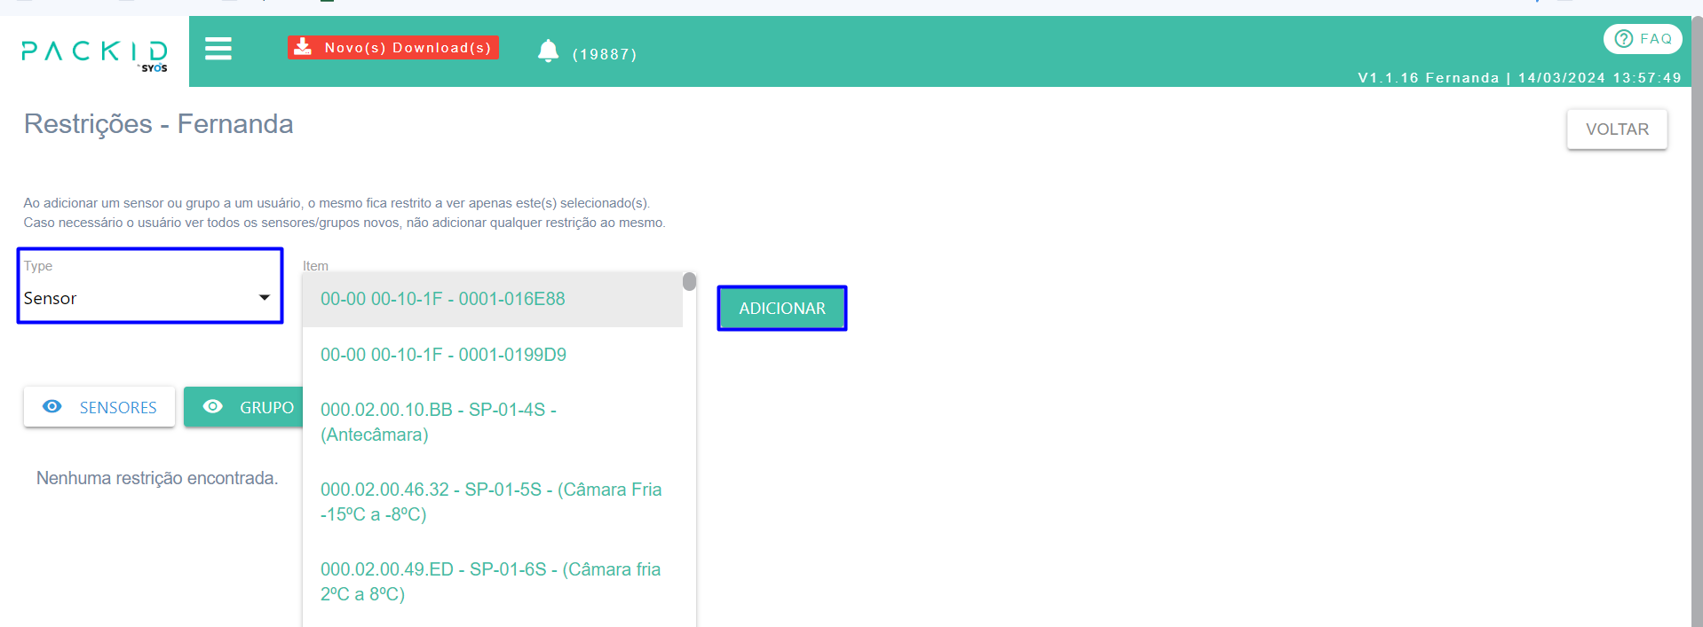Viewport: 1703px width, 627px height.
Task: Open the hamburger menu
Action: 218,49
